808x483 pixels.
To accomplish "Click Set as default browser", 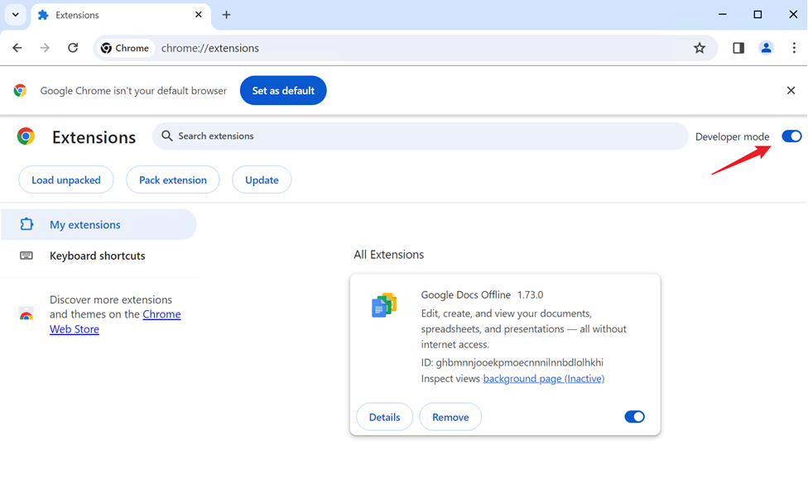I will coord(283,90).
